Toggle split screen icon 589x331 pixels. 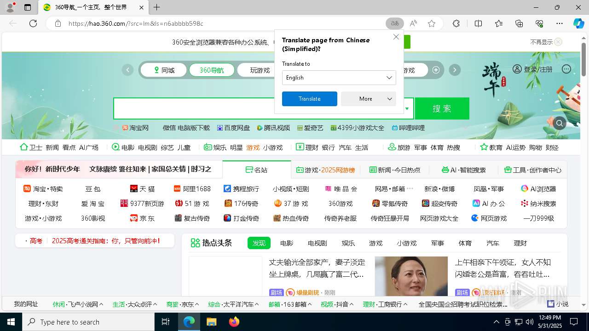478,23
